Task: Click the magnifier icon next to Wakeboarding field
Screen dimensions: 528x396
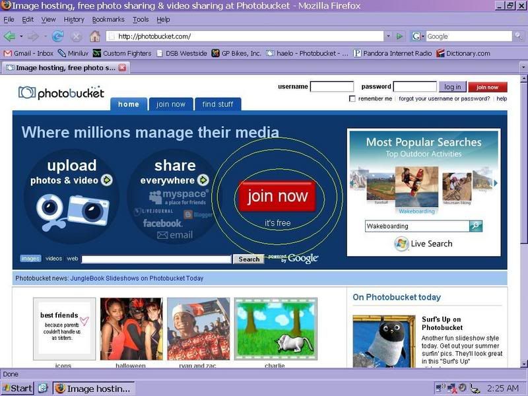Action: coord(476,226)
